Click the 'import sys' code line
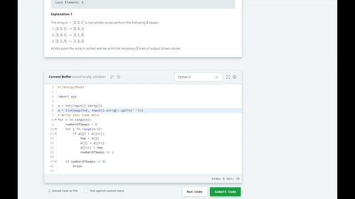Screen dimensions: 355x199 tap(67, 97)
